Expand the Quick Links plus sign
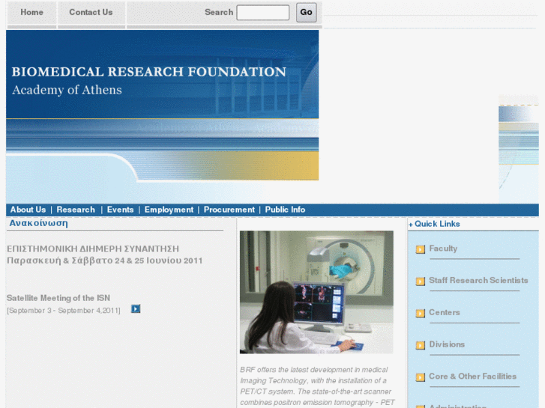Screen dimensions: 545x408 click(x=411, y=225)
